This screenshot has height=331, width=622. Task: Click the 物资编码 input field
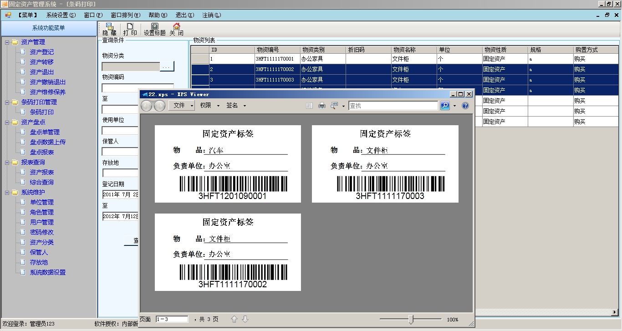(x=138, y=88)
